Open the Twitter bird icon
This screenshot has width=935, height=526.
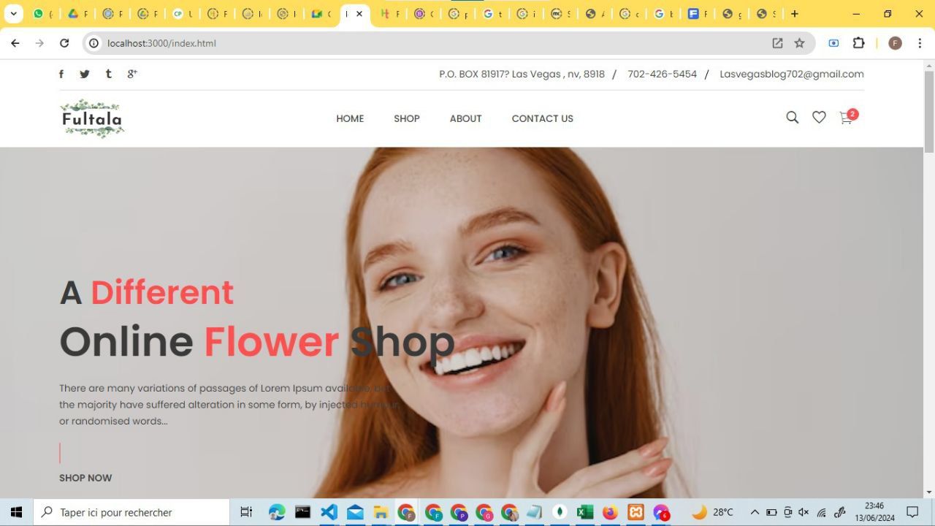pos(85,74)
